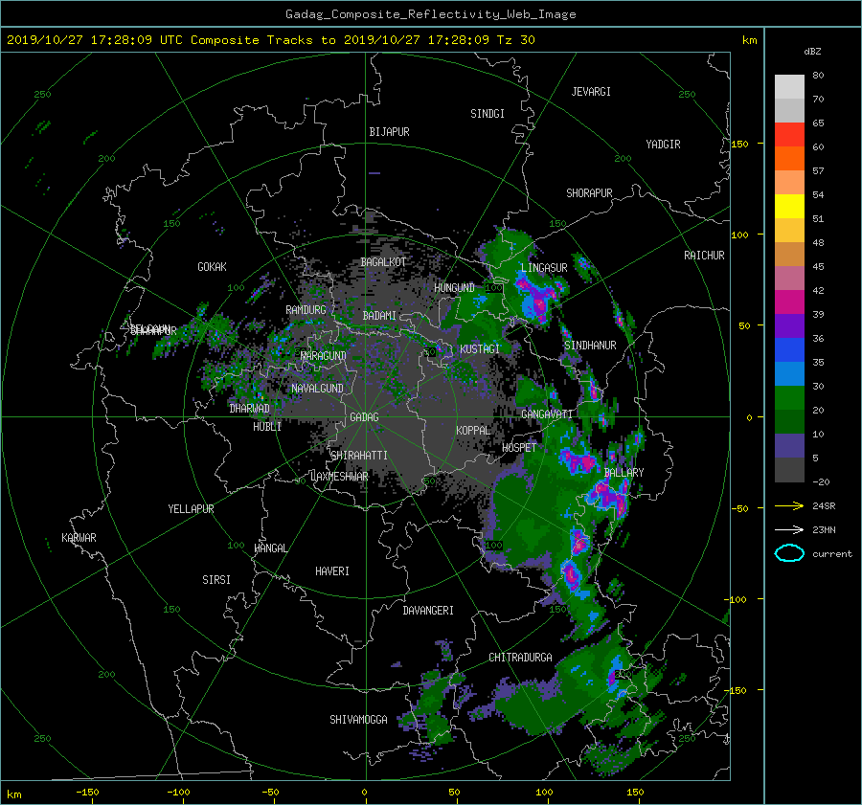This screenshot has height=805, width=862.
Task: Click the white 23MN arrow legend icon
Action: [789, 529]
